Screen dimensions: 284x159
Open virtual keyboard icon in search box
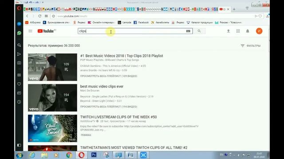click(x=188, y=31)
